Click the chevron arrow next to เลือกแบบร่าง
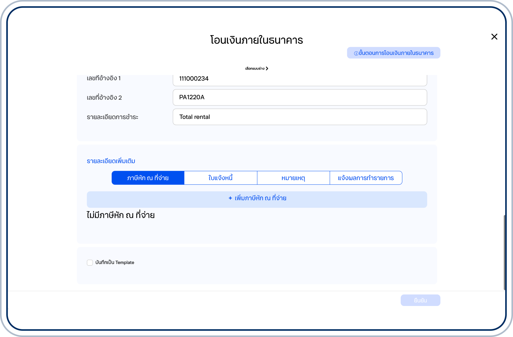This screenshot has height=337, width=513. coord(267,68)
